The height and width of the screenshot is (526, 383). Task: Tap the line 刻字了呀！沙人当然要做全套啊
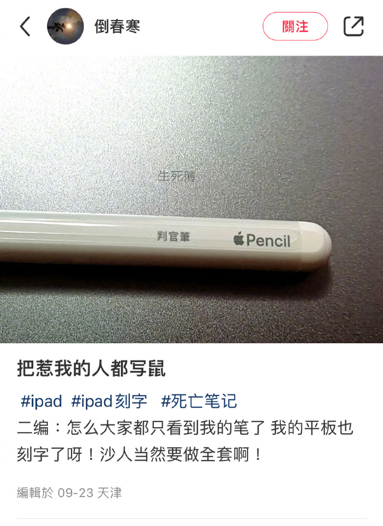click(139, 455)
